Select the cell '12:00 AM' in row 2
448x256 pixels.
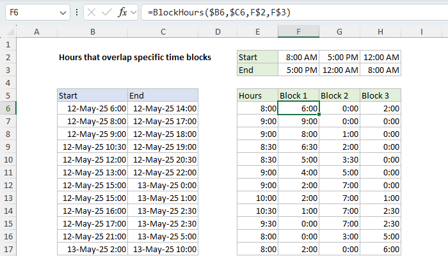[x=380, y=57]
